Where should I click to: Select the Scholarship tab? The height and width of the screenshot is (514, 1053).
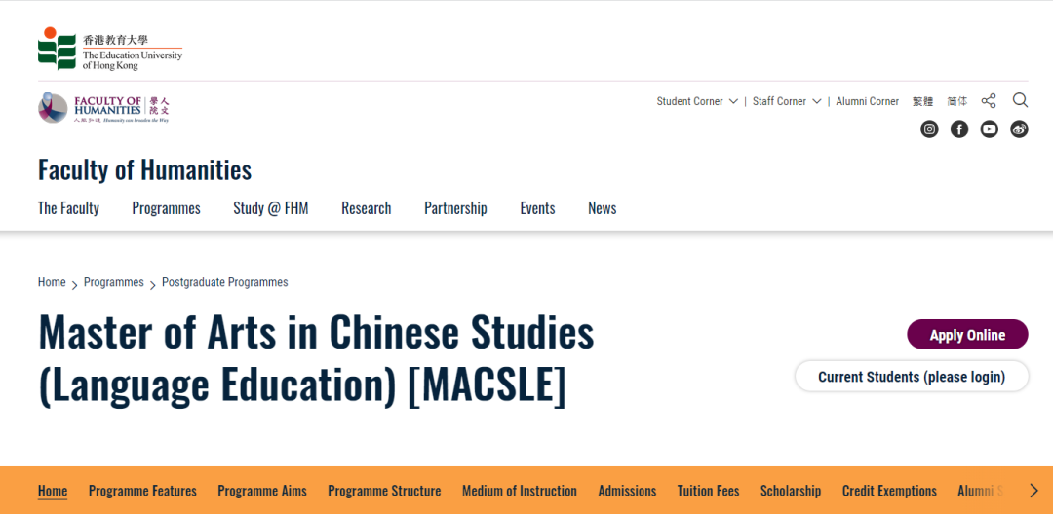click(x=791, y=492)
